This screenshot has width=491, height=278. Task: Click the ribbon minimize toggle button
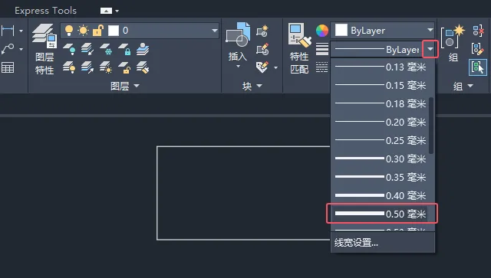[x=106, y=11]
